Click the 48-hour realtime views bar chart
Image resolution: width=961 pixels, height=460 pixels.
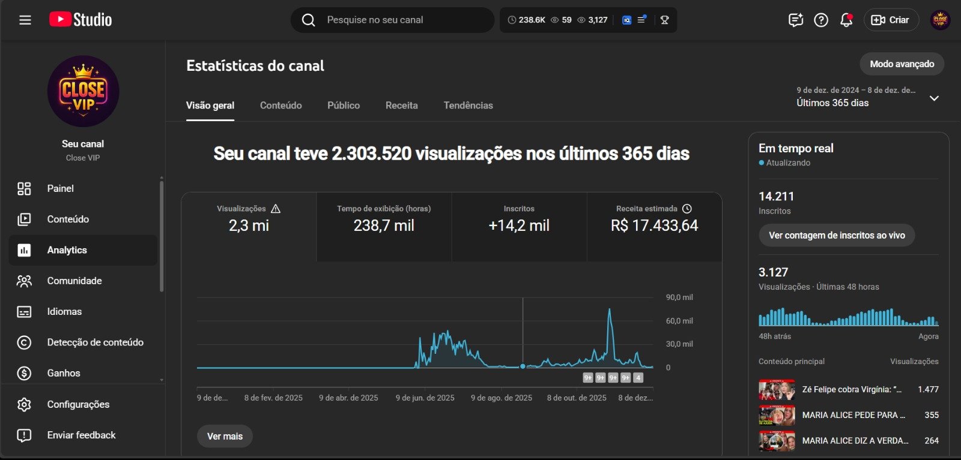point(849,317)
